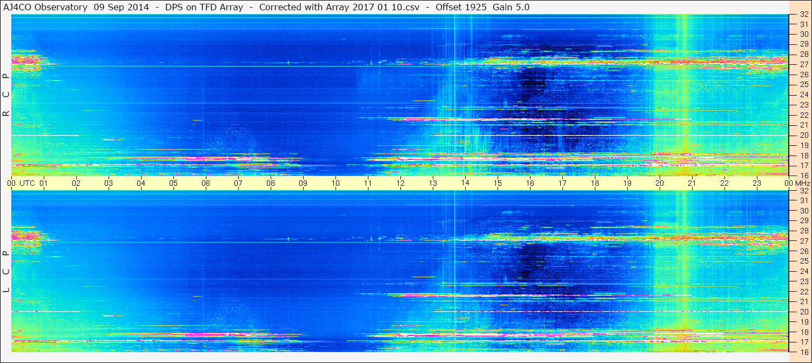The height and width of the screenshot is (363, 812).
Task: Select the 04 hour mark on time axis
Action: pos(141,183)
